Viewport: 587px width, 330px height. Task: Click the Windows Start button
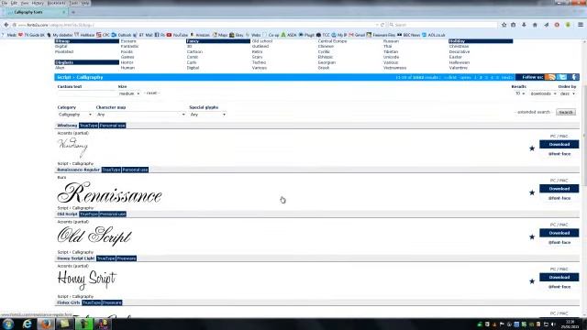(x=8, y=324)
